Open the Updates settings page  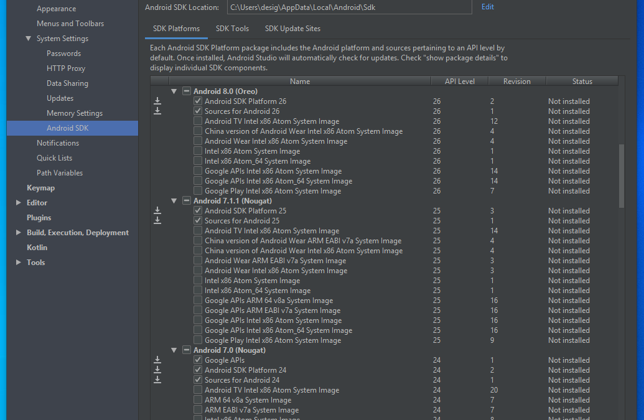pyautogui.click(x=60, y=98)
